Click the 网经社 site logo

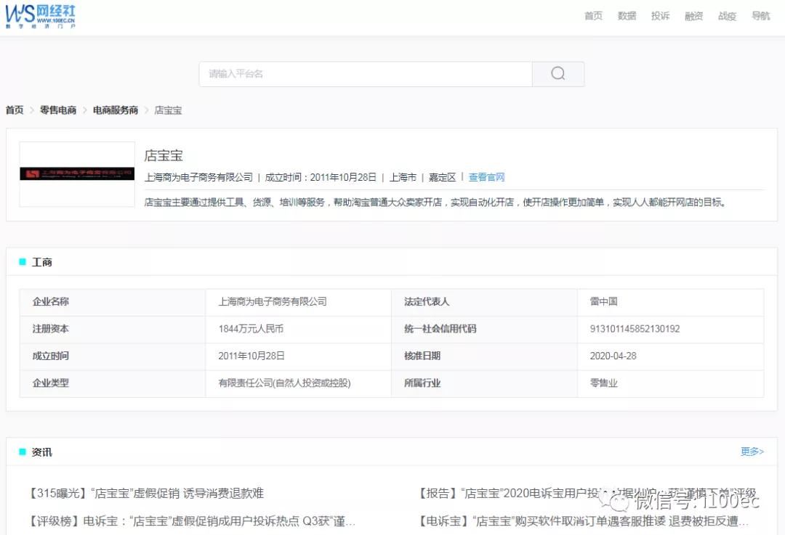[x=40, y=17]
